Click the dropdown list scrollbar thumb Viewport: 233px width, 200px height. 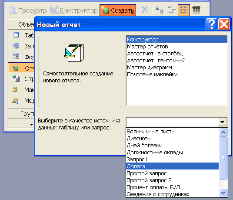(x=223, y=158)
